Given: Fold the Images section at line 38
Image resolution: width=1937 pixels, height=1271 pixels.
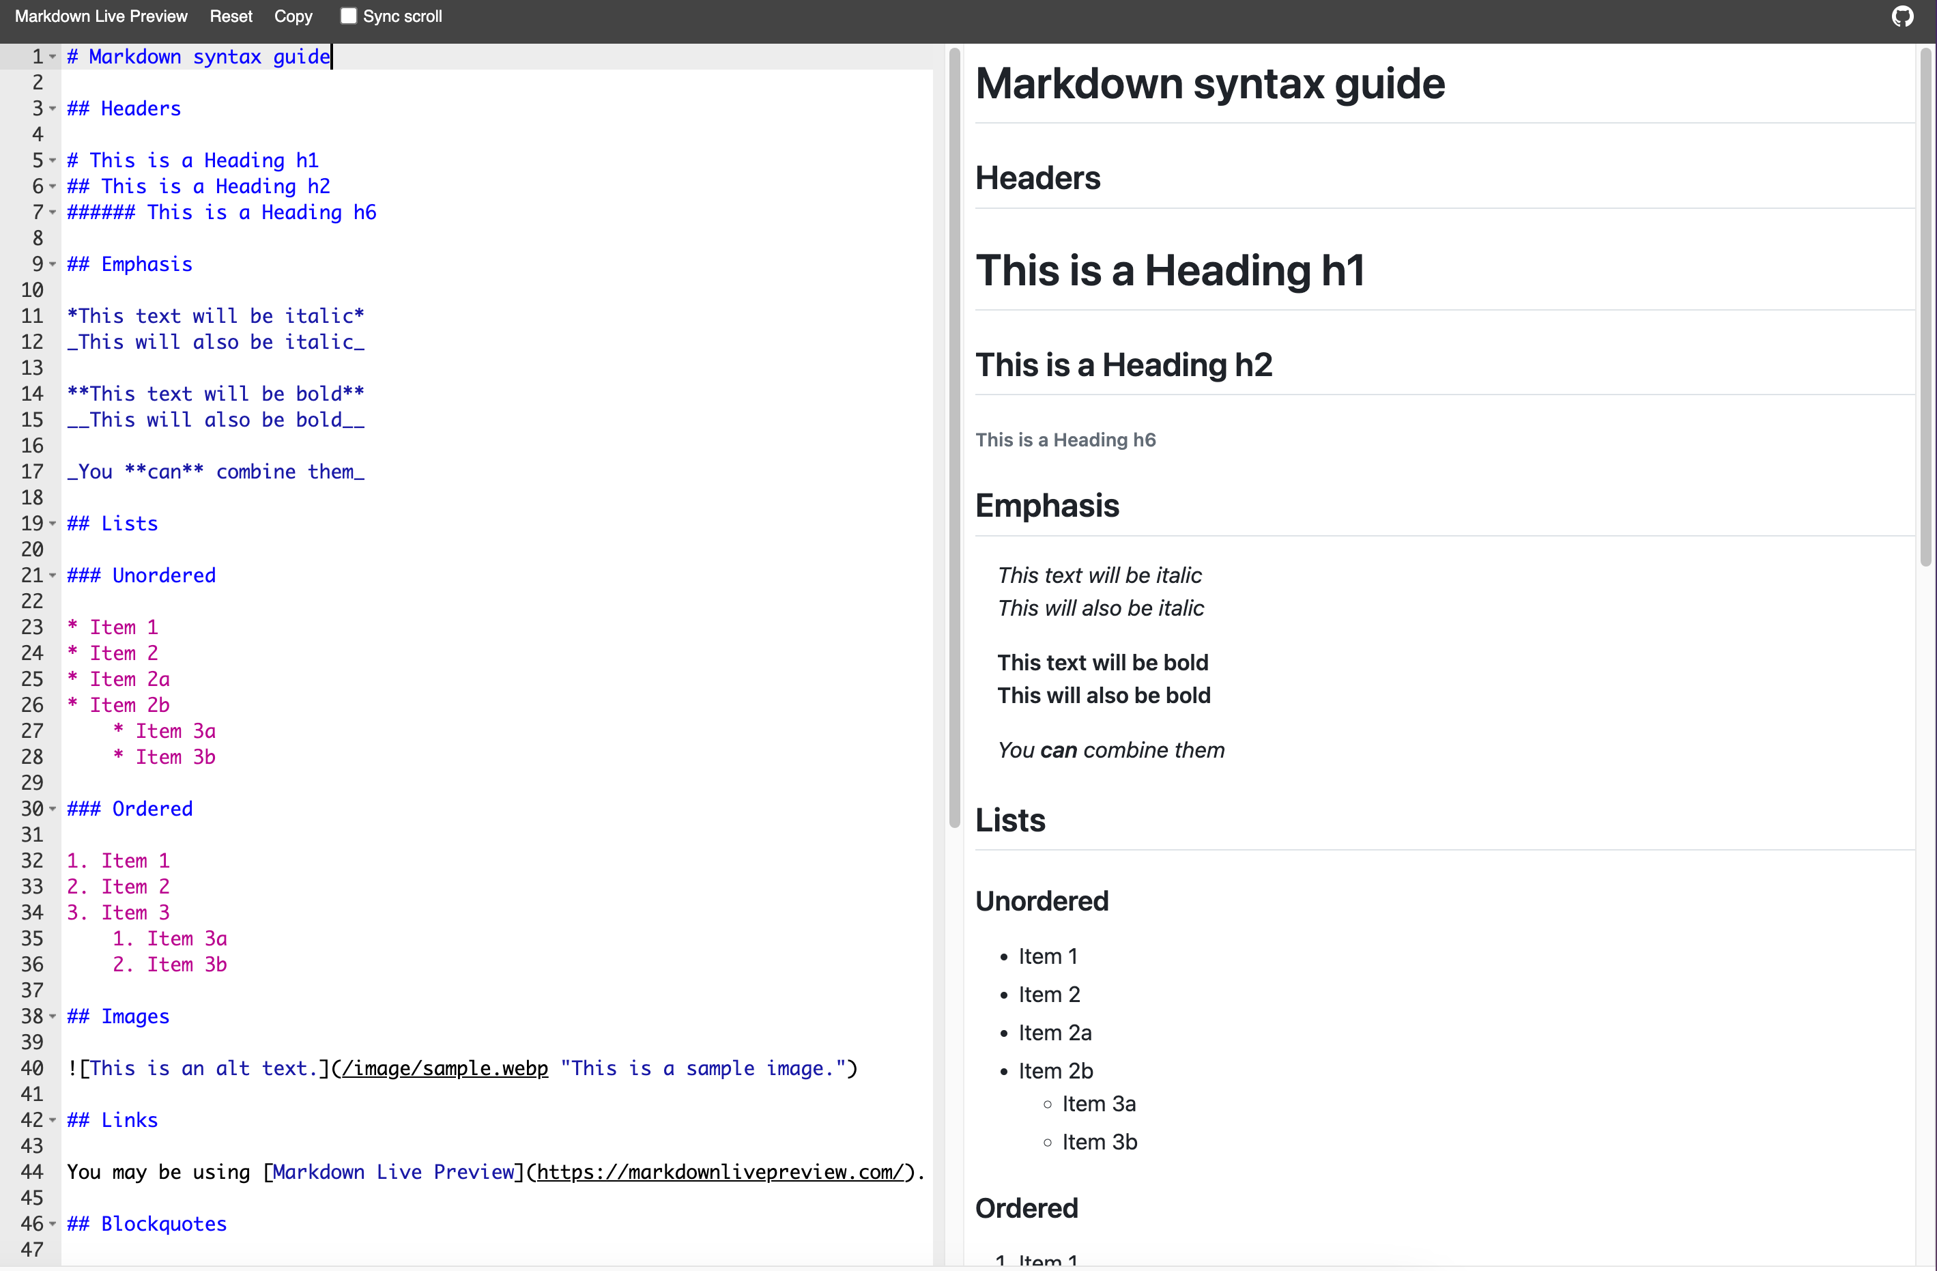Looking at the screenshot, I should point(53,1017).
